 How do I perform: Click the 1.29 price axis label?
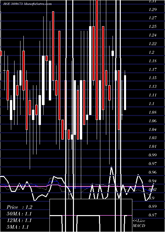coord(152,10)
